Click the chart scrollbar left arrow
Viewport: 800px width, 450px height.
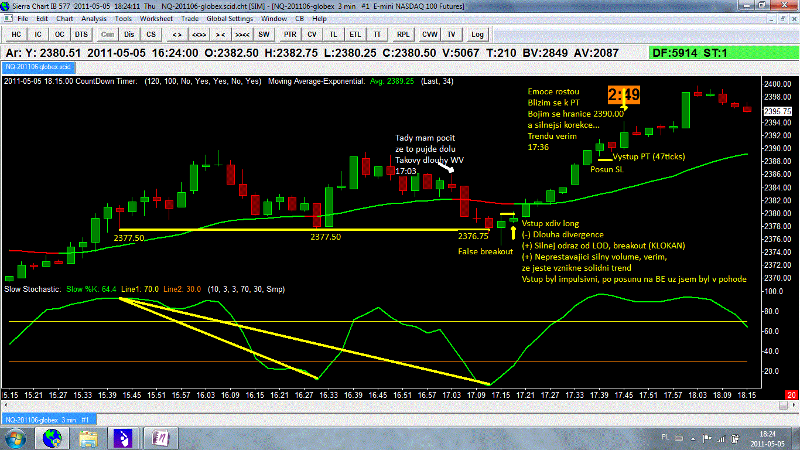click(5, 405)
